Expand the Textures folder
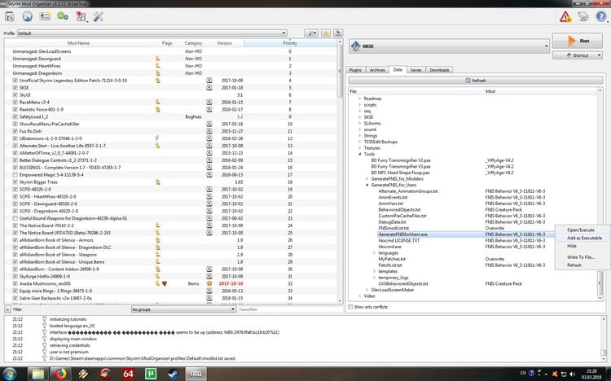Viewport: 611px width, 381px height. 359,148
